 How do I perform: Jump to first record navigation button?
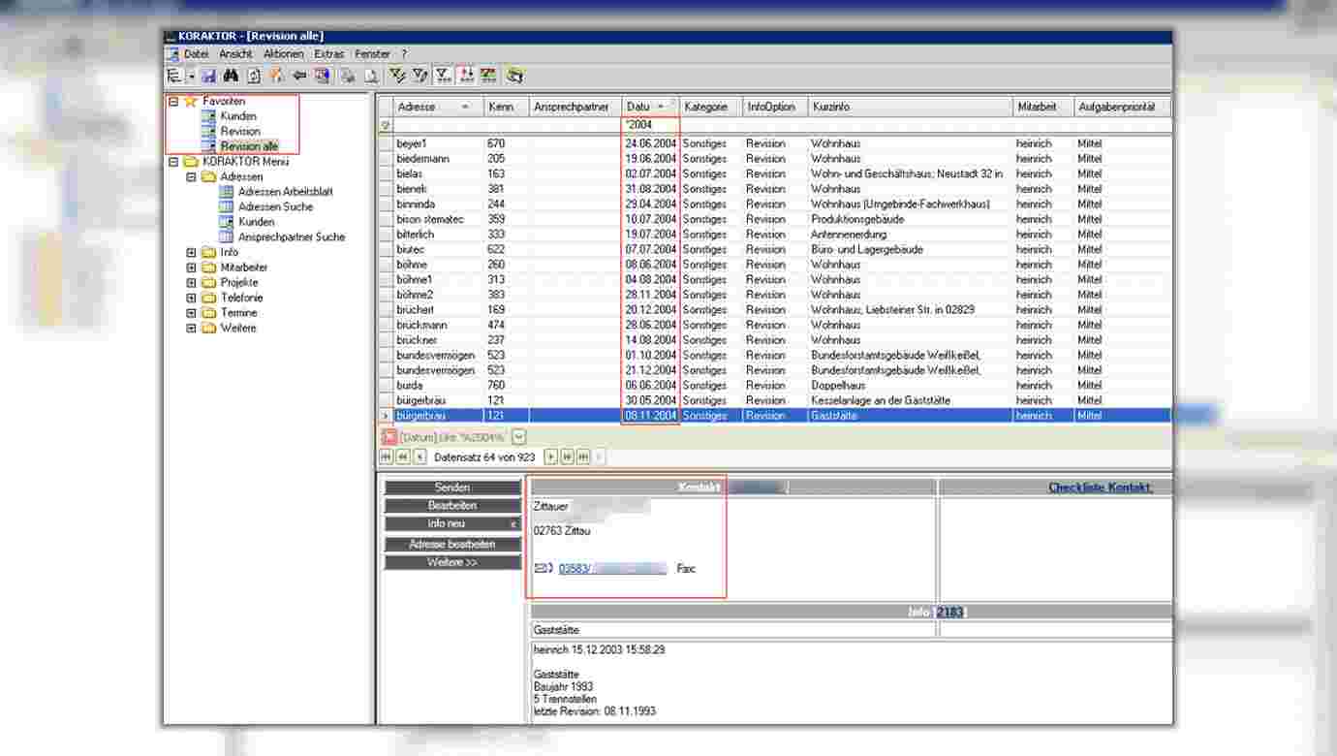point(386,457)
